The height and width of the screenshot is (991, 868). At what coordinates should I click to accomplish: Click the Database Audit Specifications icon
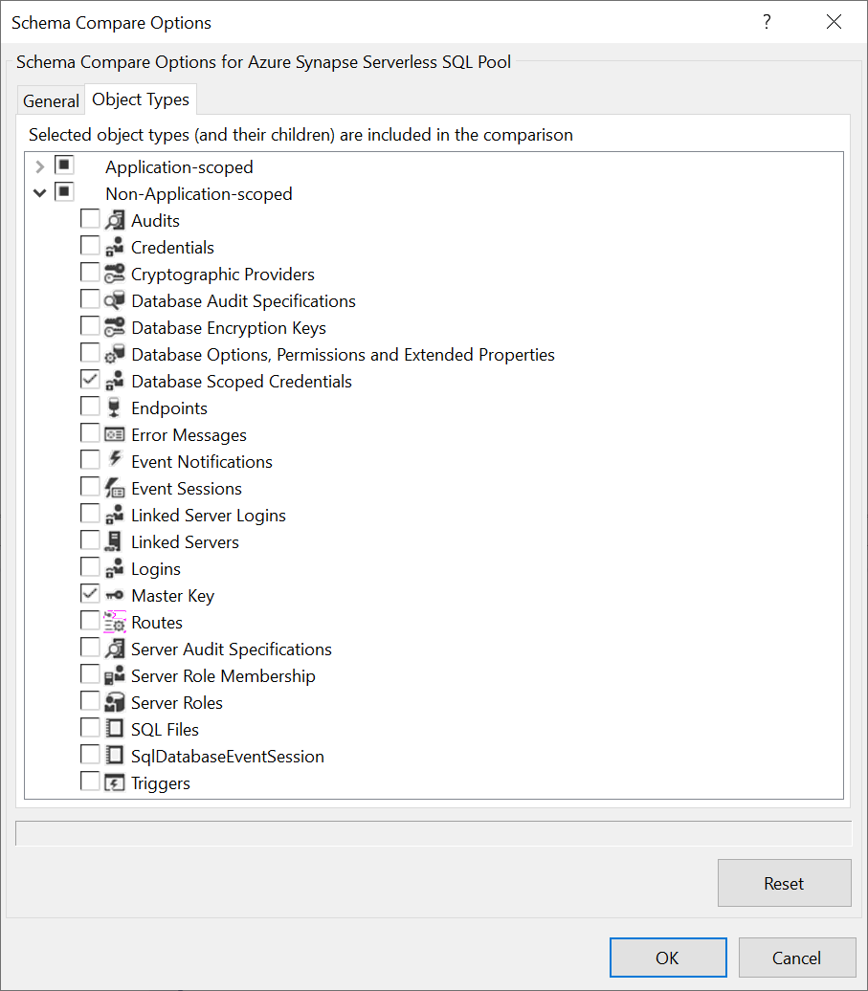click(x=115, y=300)
